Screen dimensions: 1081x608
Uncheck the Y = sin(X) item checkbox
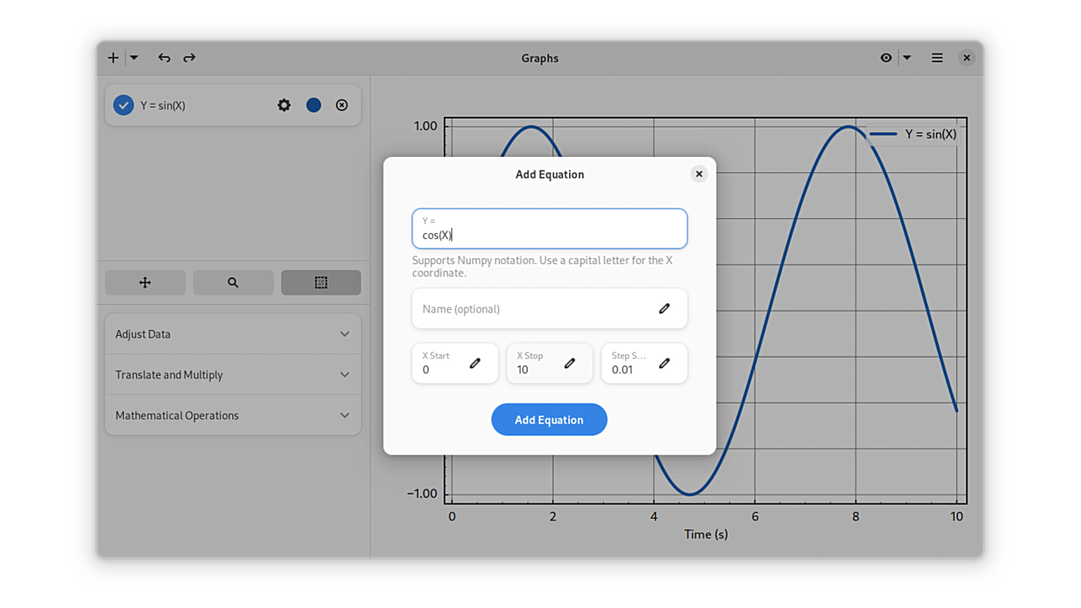[124, 106]
